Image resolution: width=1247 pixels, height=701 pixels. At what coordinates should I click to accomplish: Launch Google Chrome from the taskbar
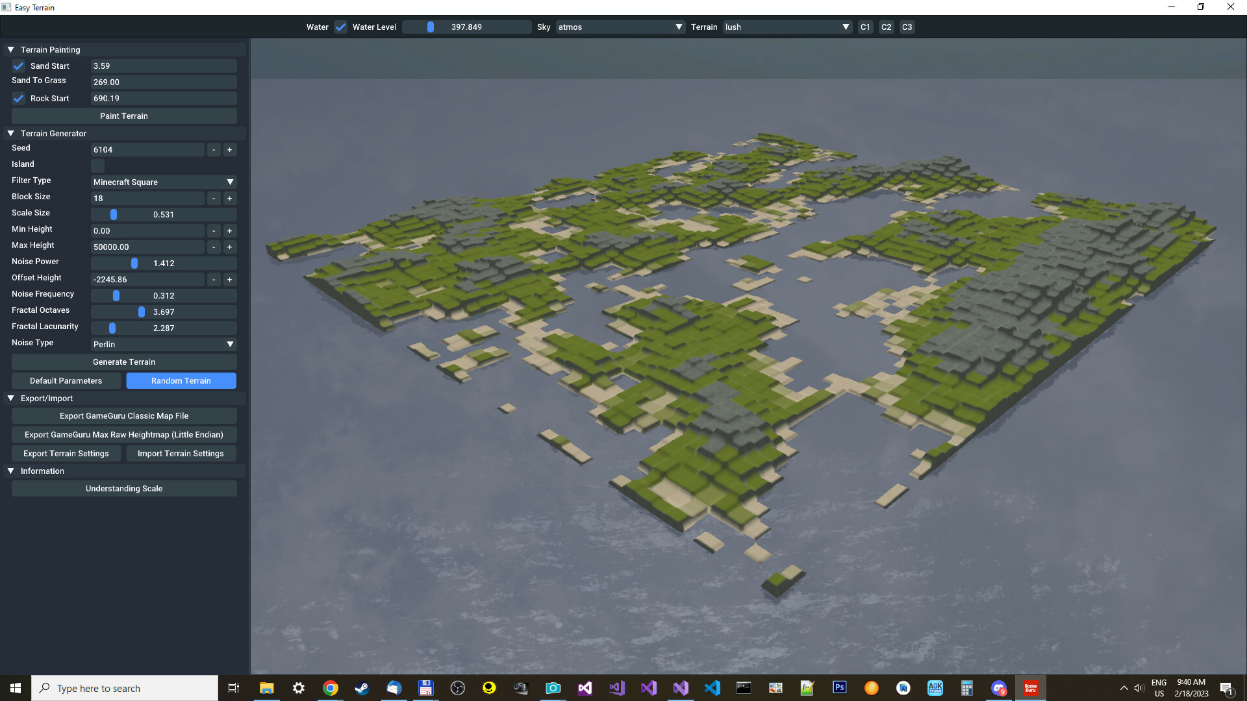coord(331,687)
